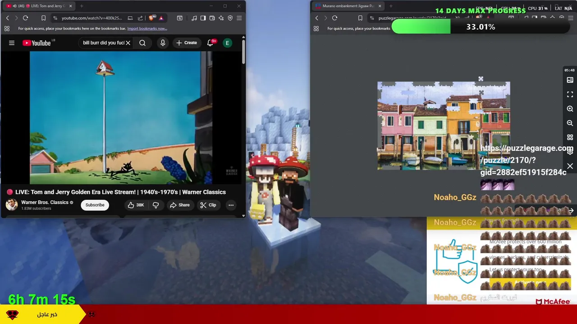577x324 pixels.
Task: Mute the YouTube tab via speaker icon
Action: tap(14, 6)
